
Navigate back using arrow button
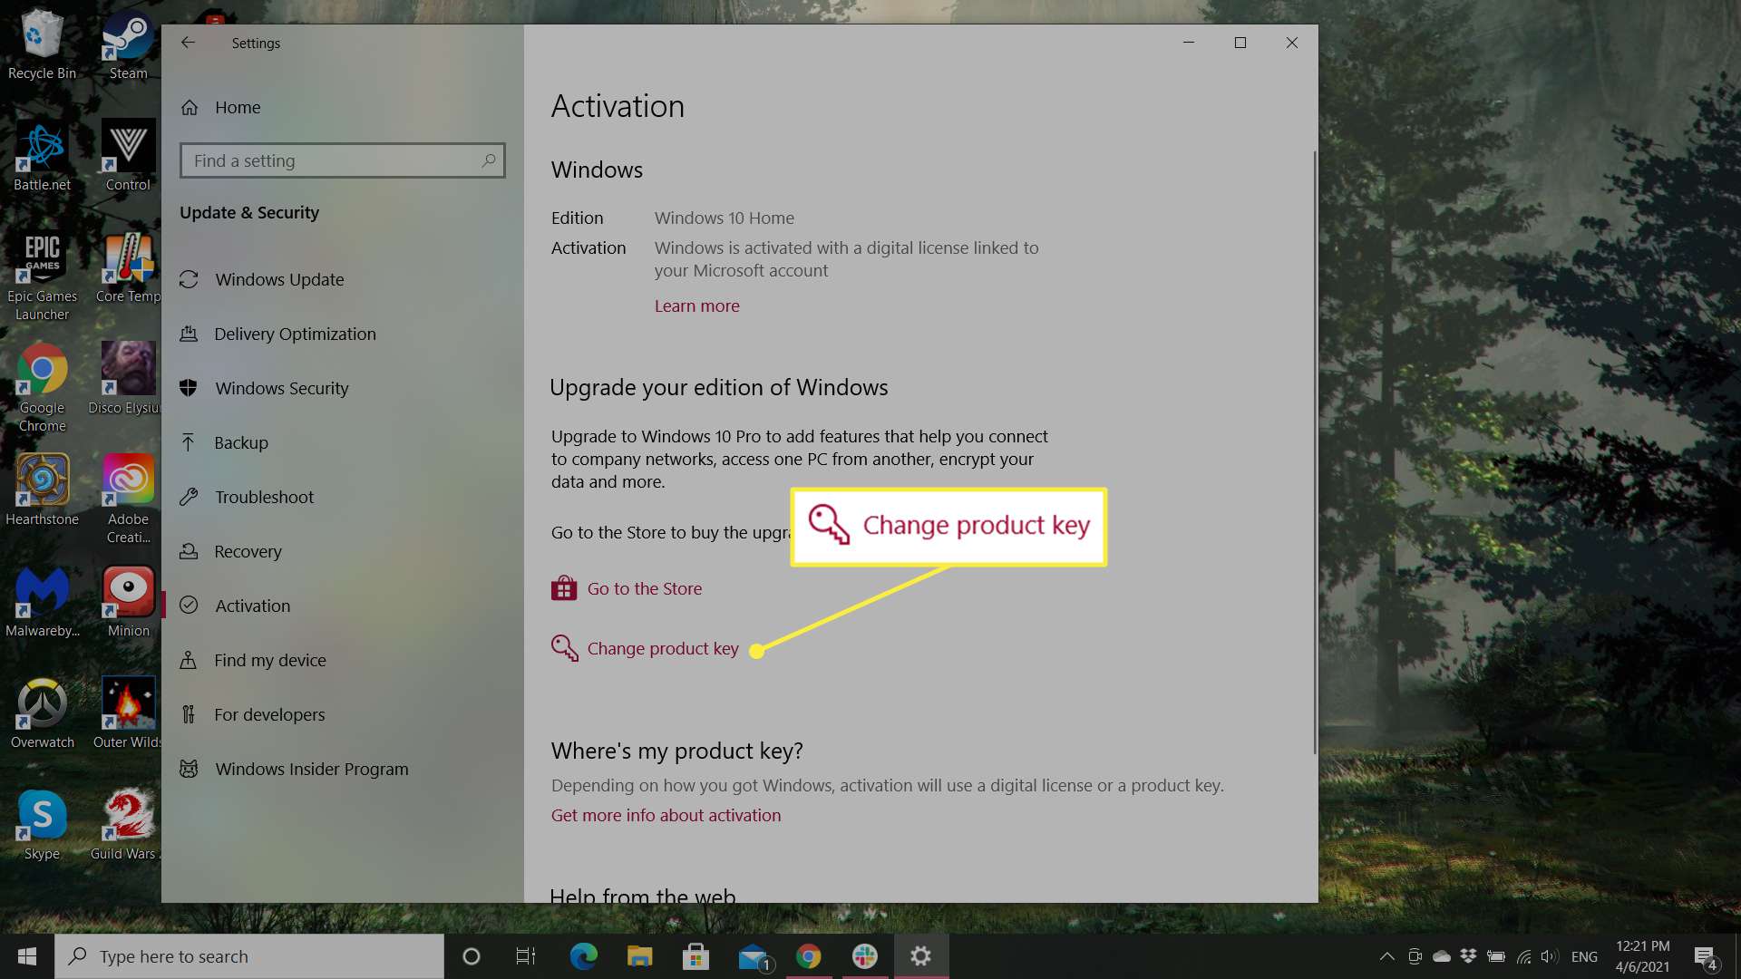click(188, 43)
